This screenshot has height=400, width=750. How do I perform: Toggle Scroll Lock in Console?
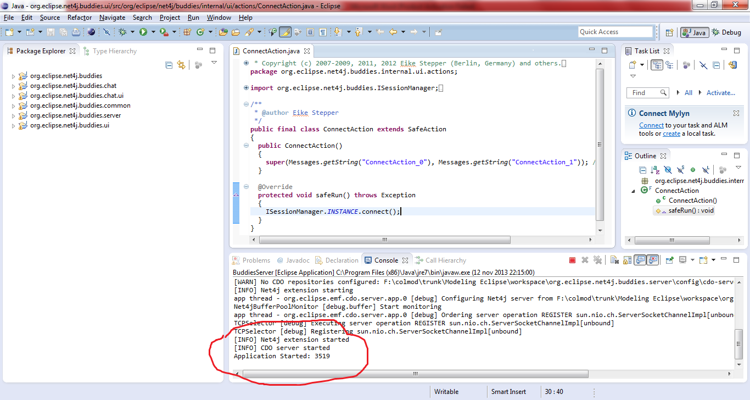(628, 260)
